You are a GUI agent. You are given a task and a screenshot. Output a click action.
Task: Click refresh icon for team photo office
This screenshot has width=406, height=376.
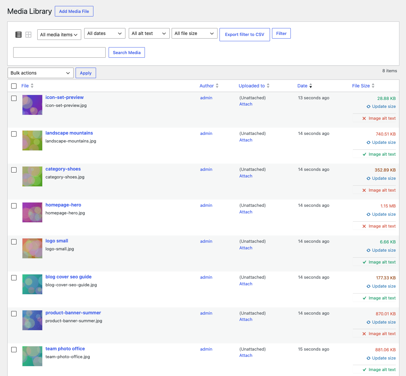coord(368,358)
